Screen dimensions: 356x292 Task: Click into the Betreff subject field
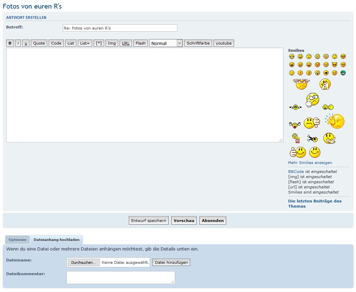[120, 28]
